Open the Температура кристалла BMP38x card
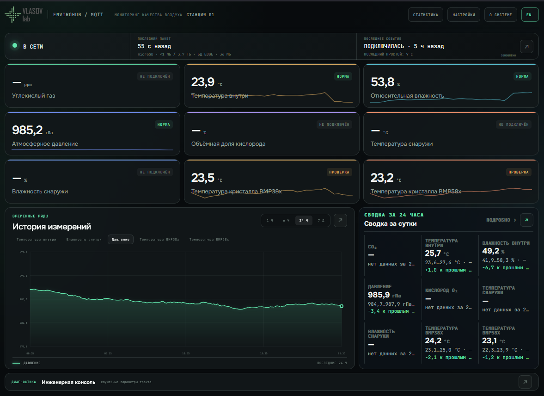Viewport: 544px width, 396px height. (272, 181)
